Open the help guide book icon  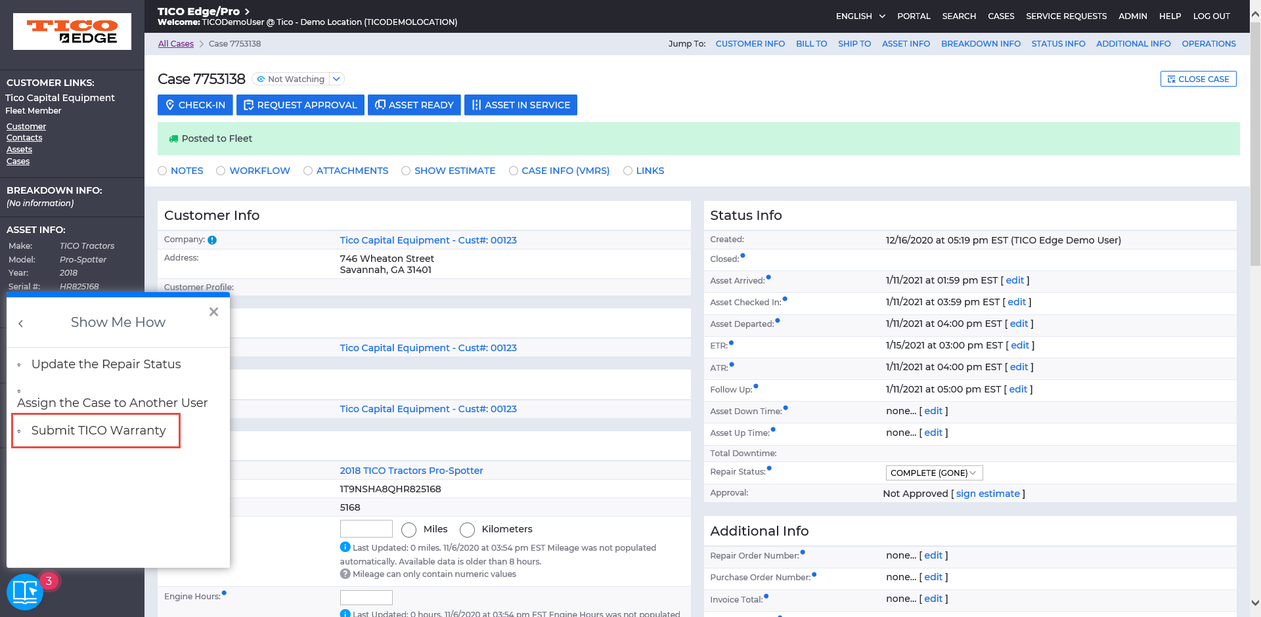coord(25,591)
